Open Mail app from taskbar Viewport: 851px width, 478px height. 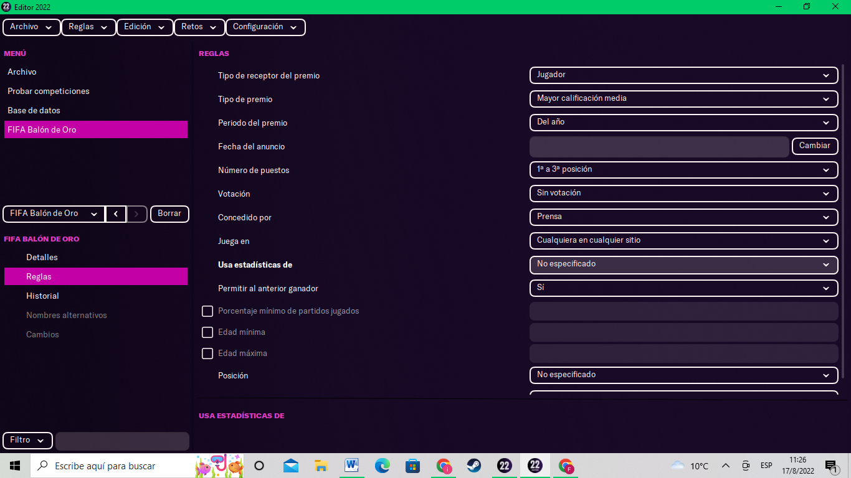click(x=290, y=466)
